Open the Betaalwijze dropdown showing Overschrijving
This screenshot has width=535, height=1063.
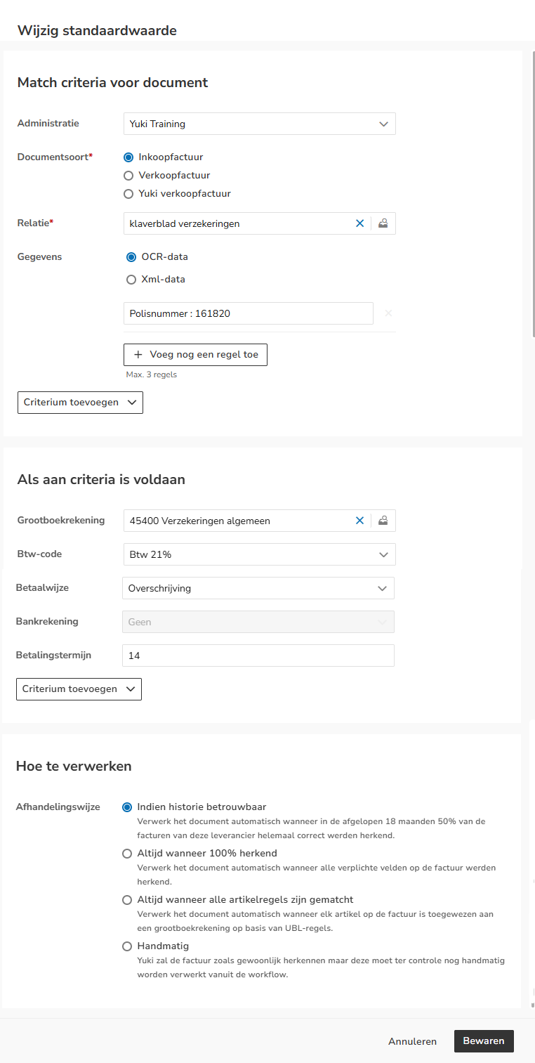(x=258, y=588)
